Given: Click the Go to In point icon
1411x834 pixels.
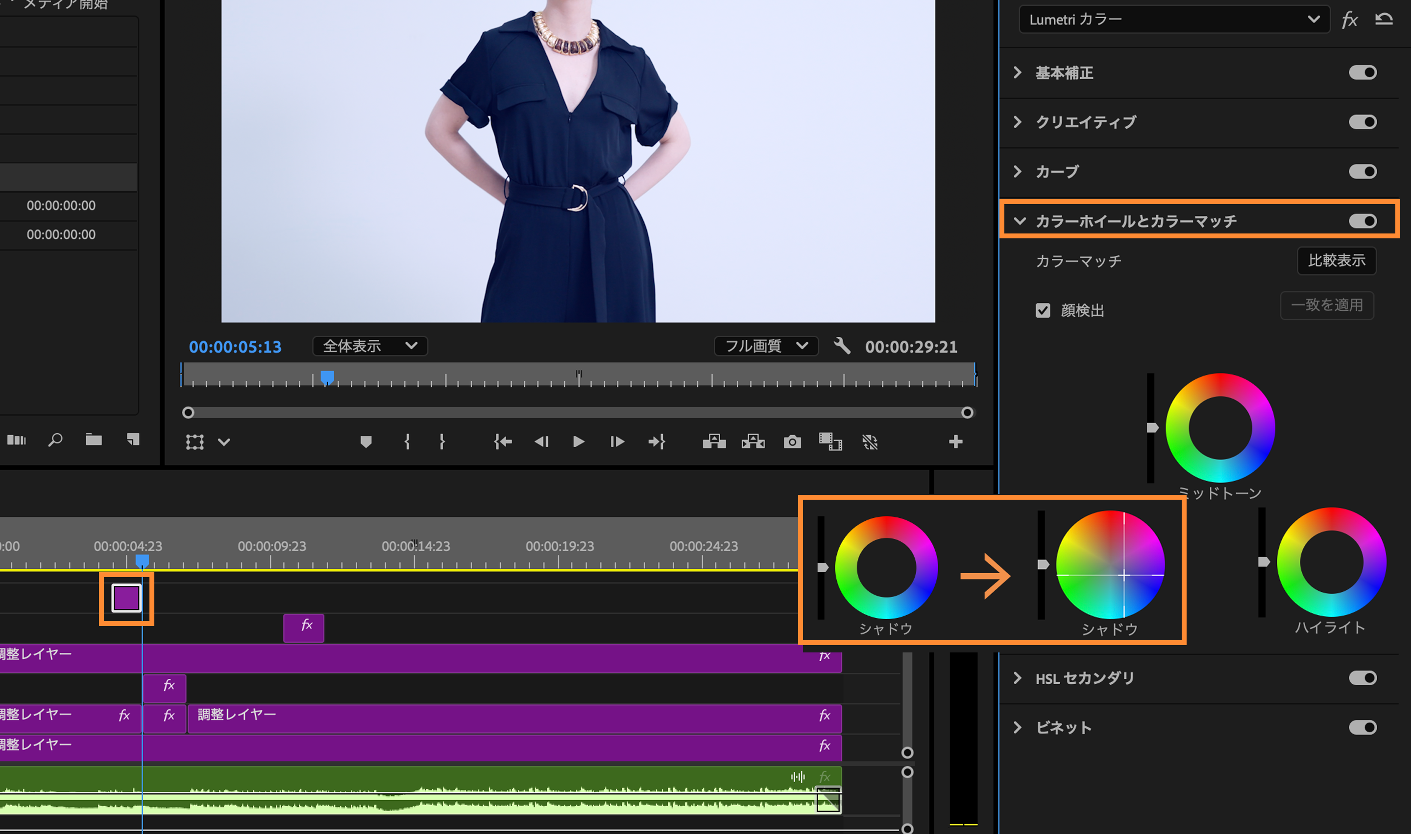Looking at the screenshot, I should pyautogui.click(x=502, y=442).
